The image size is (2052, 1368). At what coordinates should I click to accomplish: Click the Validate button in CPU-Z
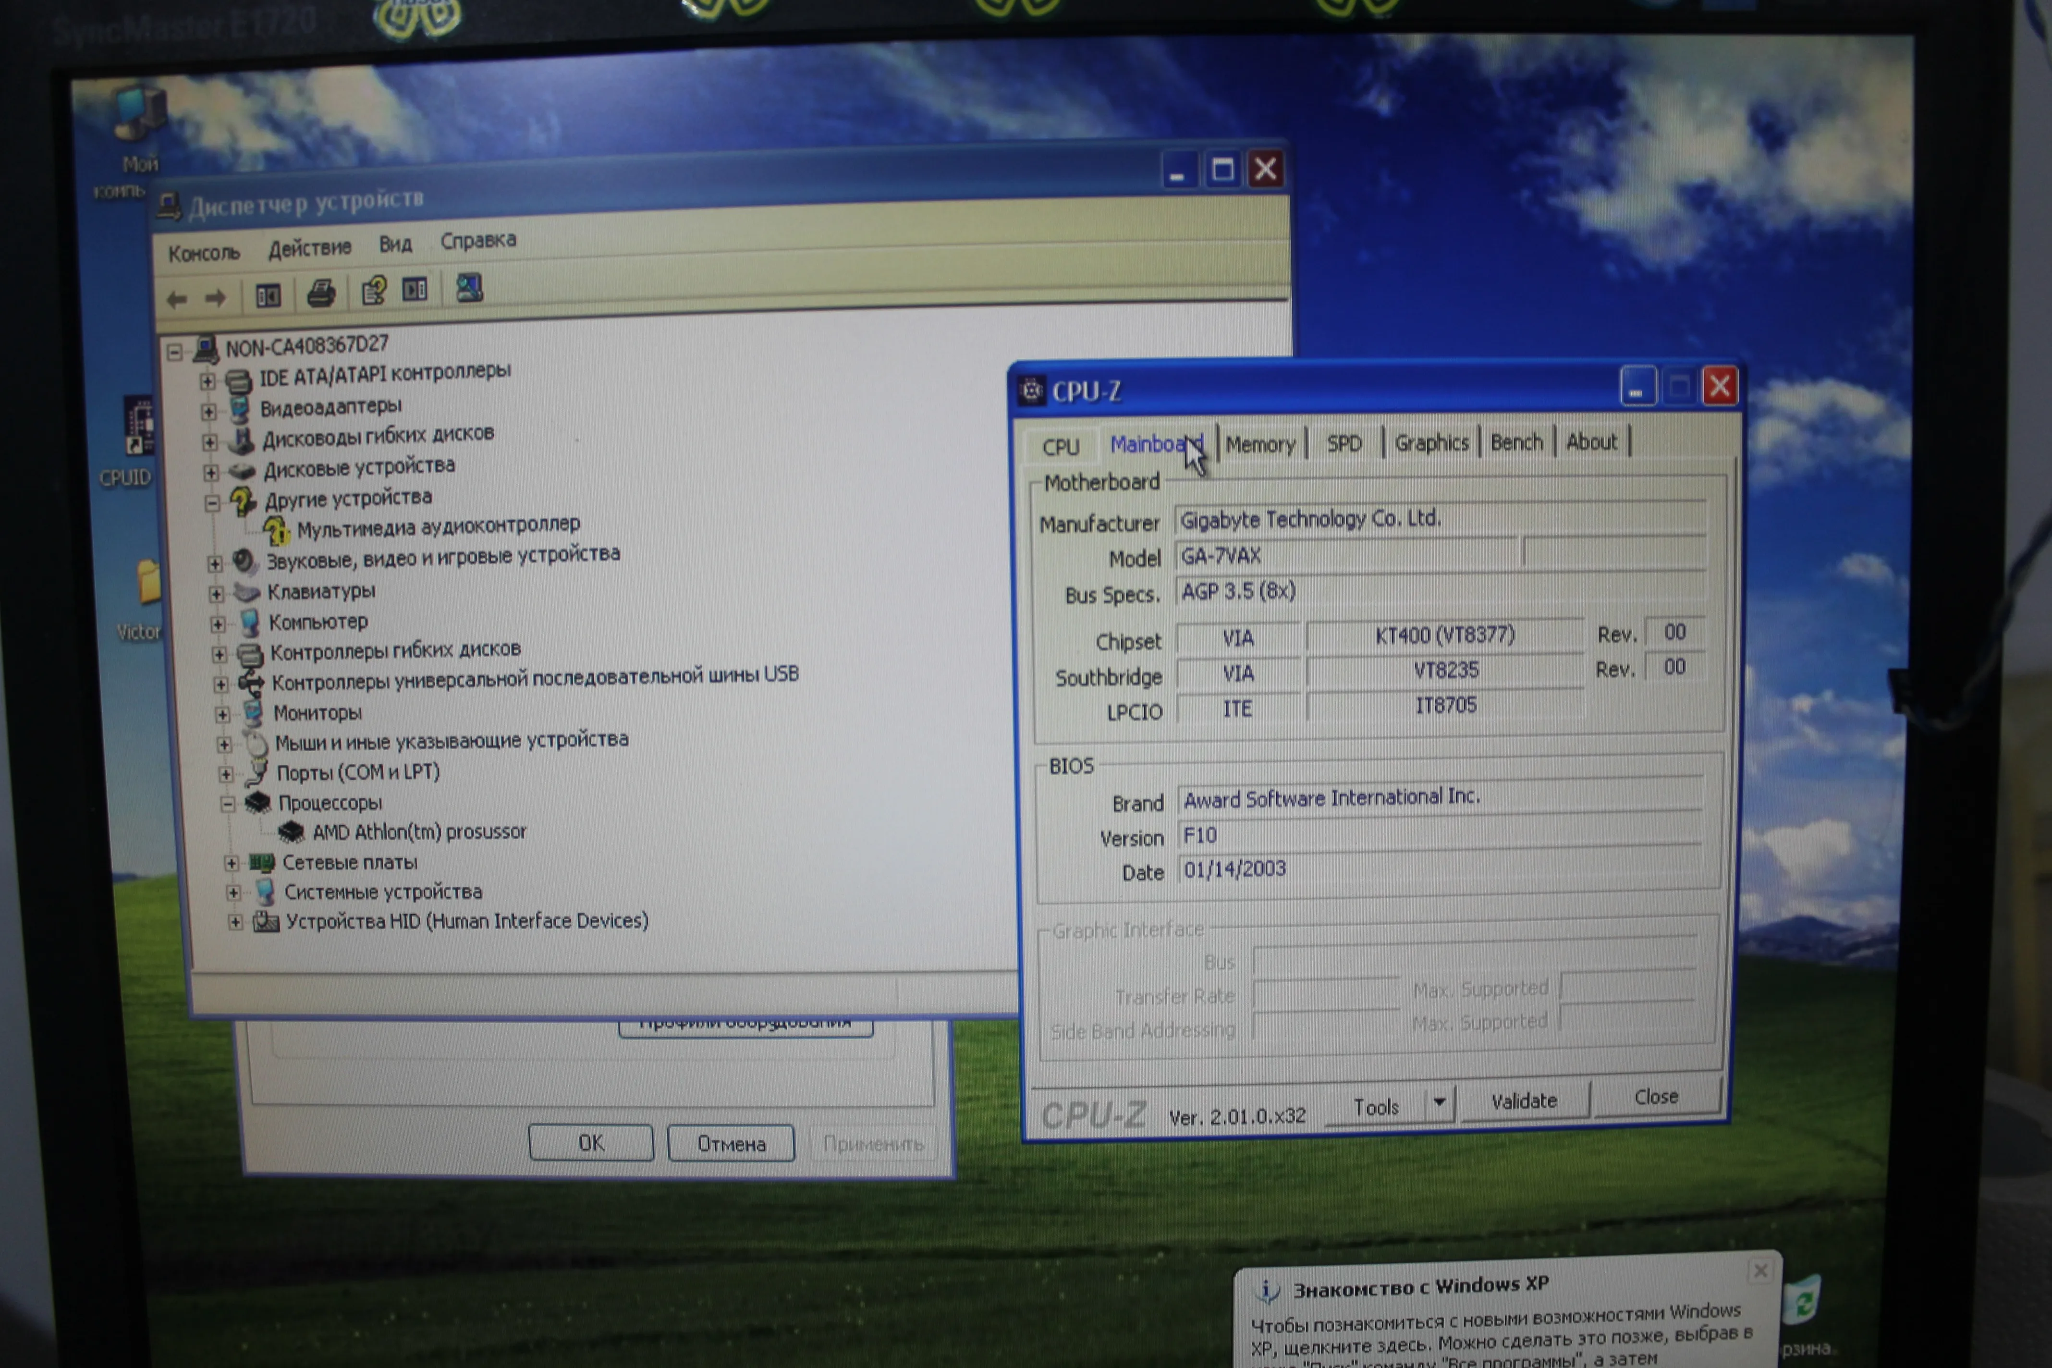point(1524,1101)
